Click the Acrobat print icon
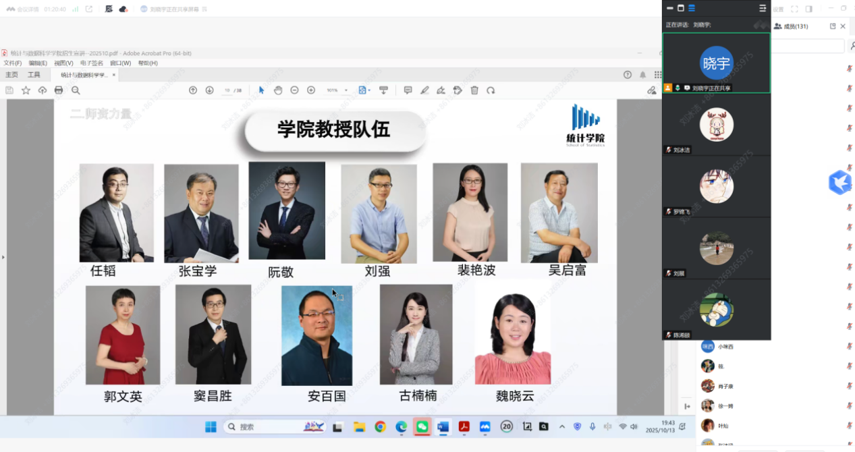 59,90
